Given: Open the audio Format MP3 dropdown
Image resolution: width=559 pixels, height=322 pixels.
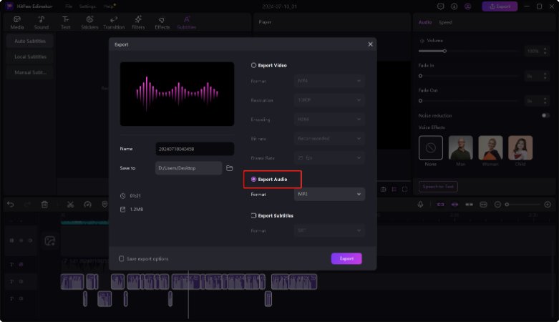Looking at the screenshot, I should (329, 194).
